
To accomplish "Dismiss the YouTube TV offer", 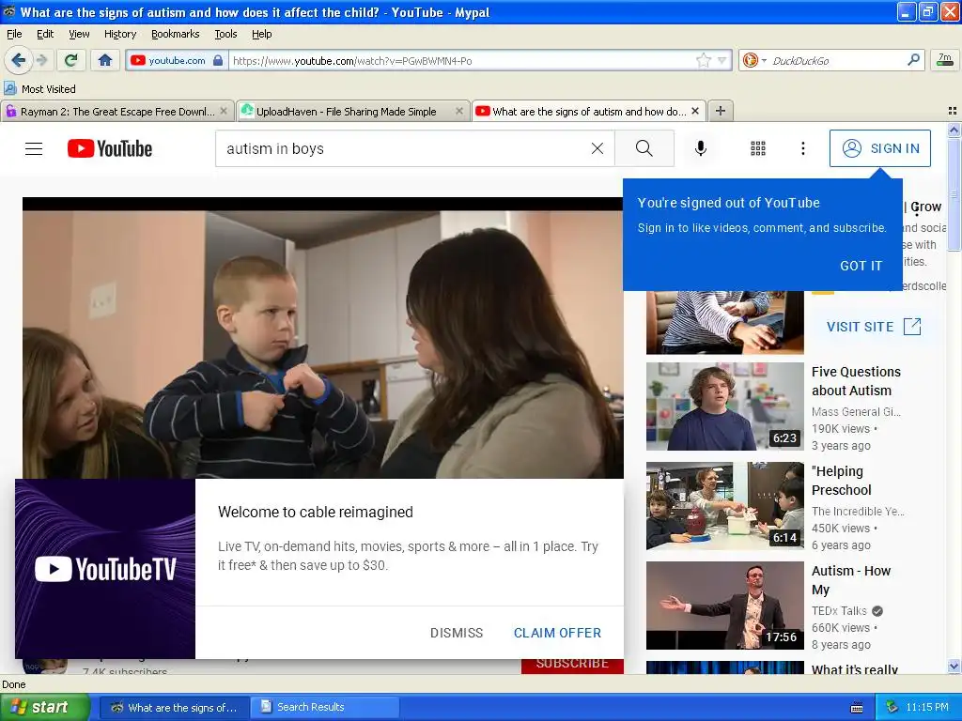I will point(457,633).
